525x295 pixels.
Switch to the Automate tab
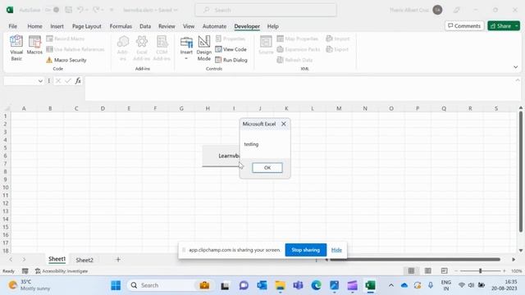(214, 26)
